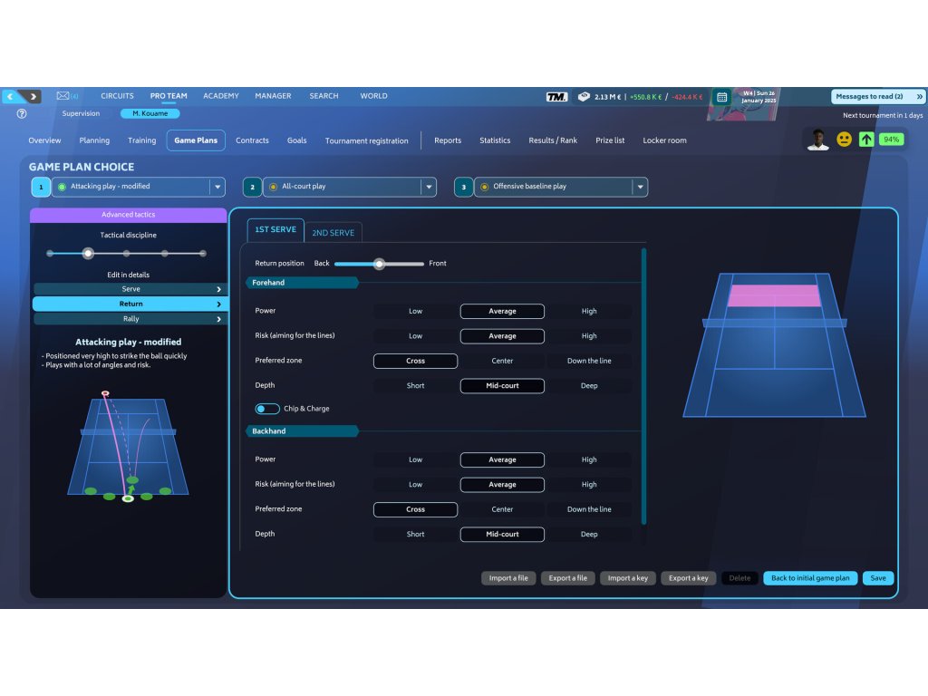Open the Statistics tab
The height and width of the screenshot is (696, 928).
[x=495, y=140]
